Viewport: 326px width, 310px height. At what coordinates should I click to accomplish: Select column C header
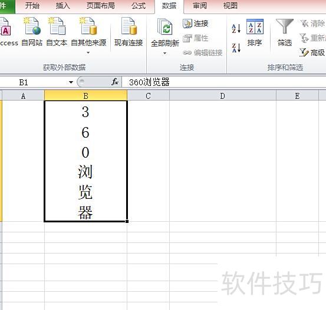click(148, 96)
